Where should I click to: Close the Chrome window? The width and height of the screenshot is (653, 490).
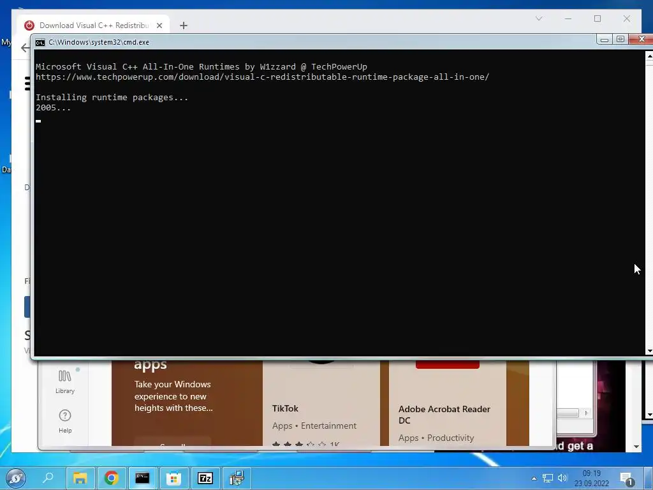627,19
